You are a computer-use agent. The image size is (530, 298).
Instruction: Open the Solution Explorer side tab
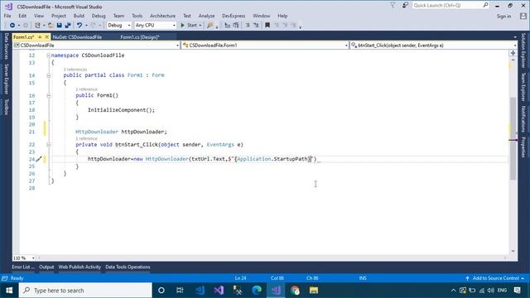[523, 50]
